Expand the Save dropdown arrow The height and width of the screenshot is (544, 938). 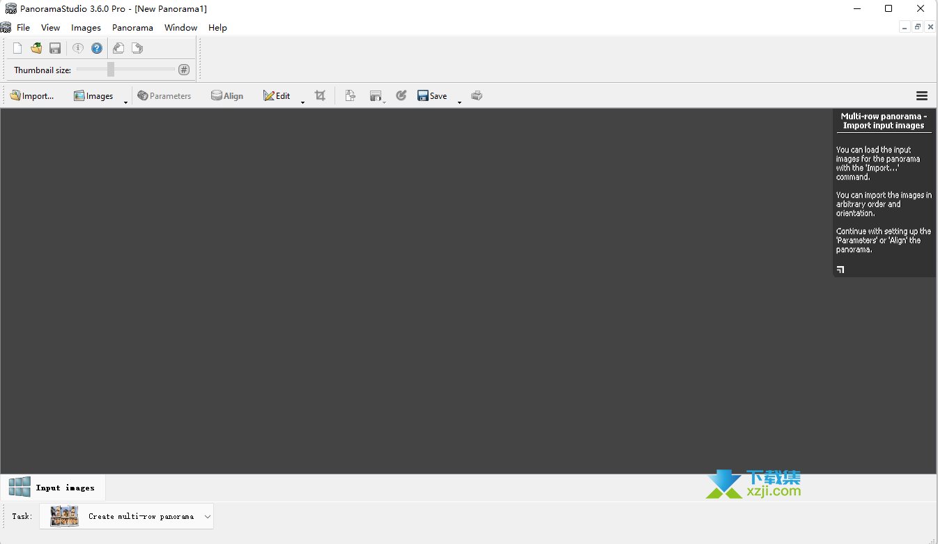(x=459, y=102)
